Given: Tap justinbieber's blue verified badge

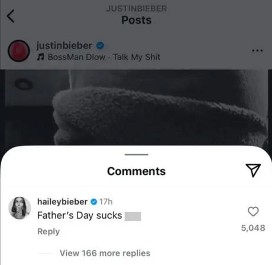Looking at the screenshot, I should pos(100,46).
